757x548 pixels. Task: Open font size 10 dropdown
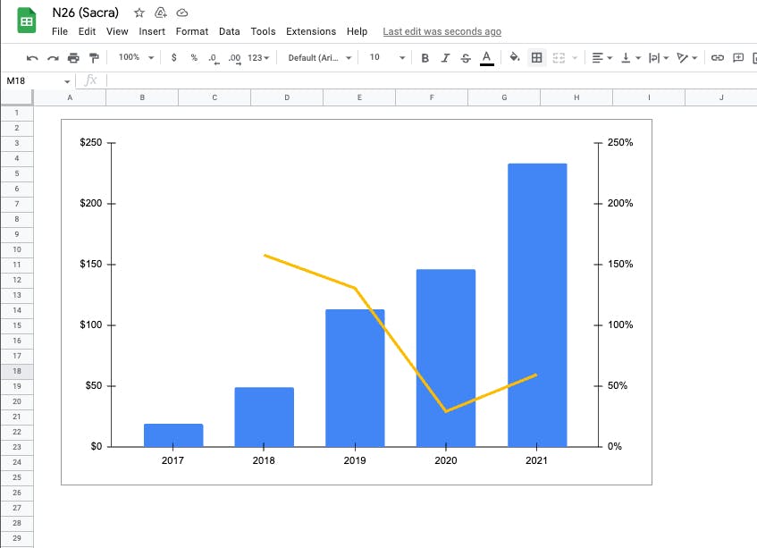pos(387,57)
